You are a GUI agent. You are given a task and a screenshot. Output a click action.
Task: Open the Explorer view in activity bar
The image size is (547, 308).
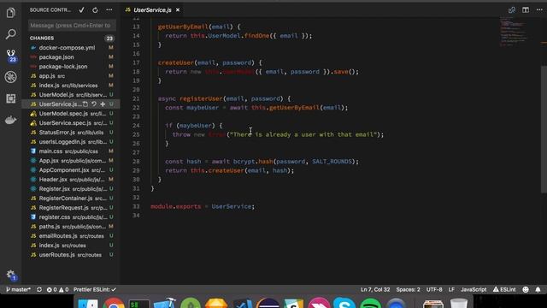pyautogui.click(x=11, y=13)
